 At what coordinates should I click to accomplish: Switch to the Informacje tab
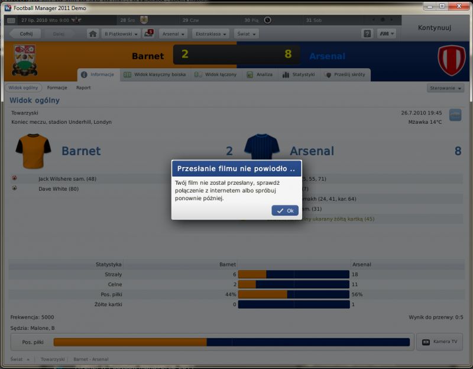point(99,75)
